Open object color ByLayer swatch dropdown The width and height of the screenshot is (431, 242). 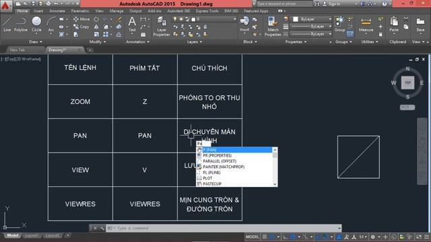pos(311,19)
